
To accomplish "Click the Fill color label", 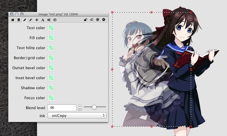I will pyautogui.click(x=37, y=38).
